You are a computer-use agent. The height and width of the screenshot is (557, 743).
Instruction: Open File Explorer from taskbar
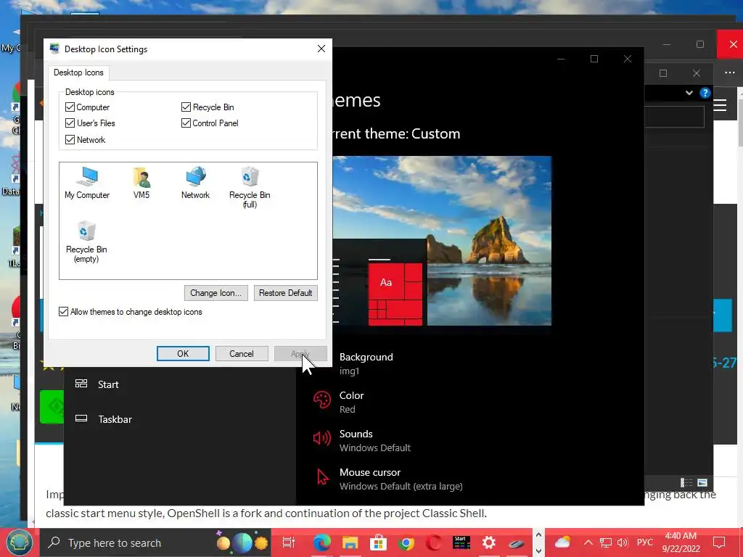click(x=350, y=542)
